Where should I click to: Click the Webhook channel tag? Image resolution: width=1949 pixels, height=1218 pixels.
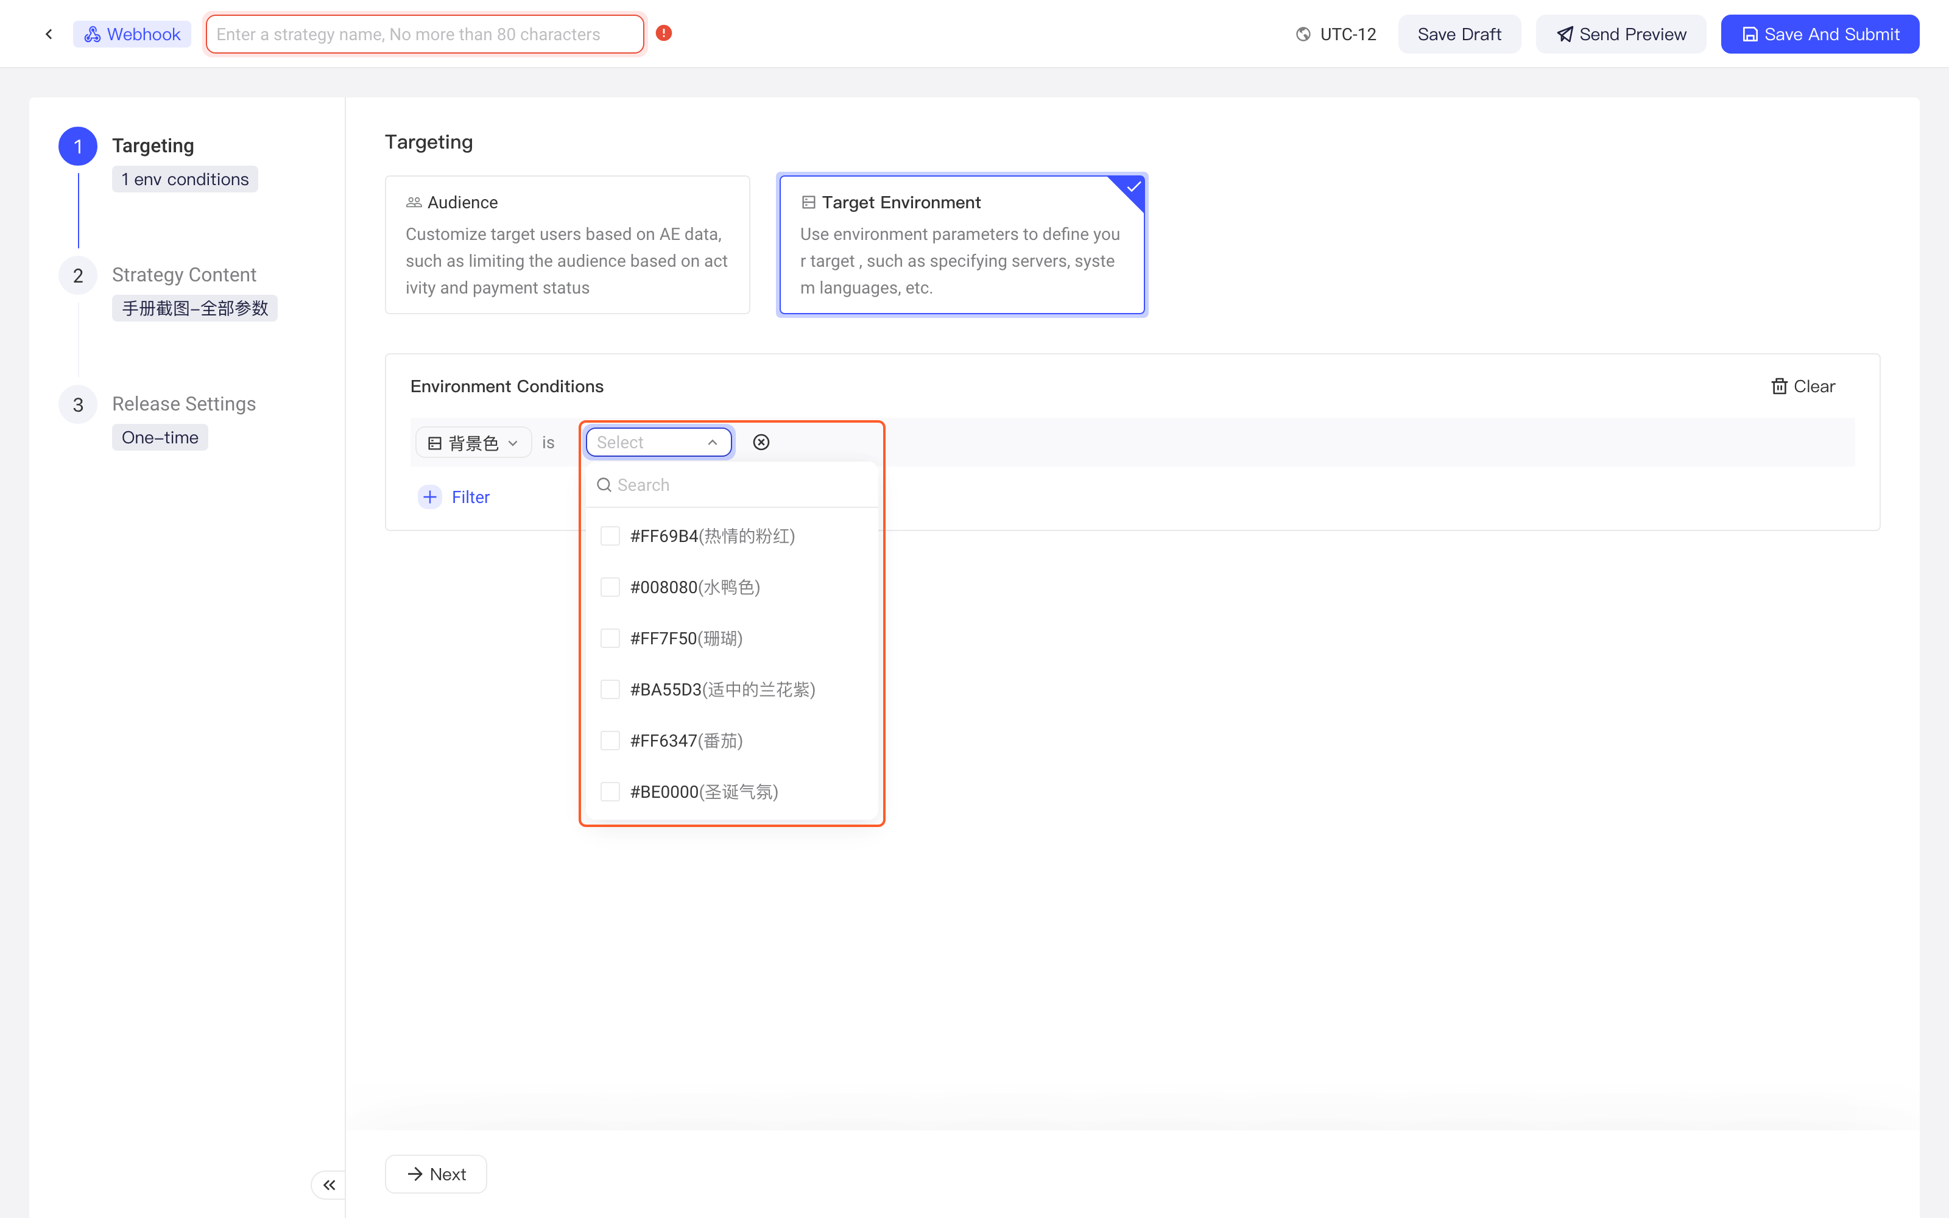coord(132,34)
